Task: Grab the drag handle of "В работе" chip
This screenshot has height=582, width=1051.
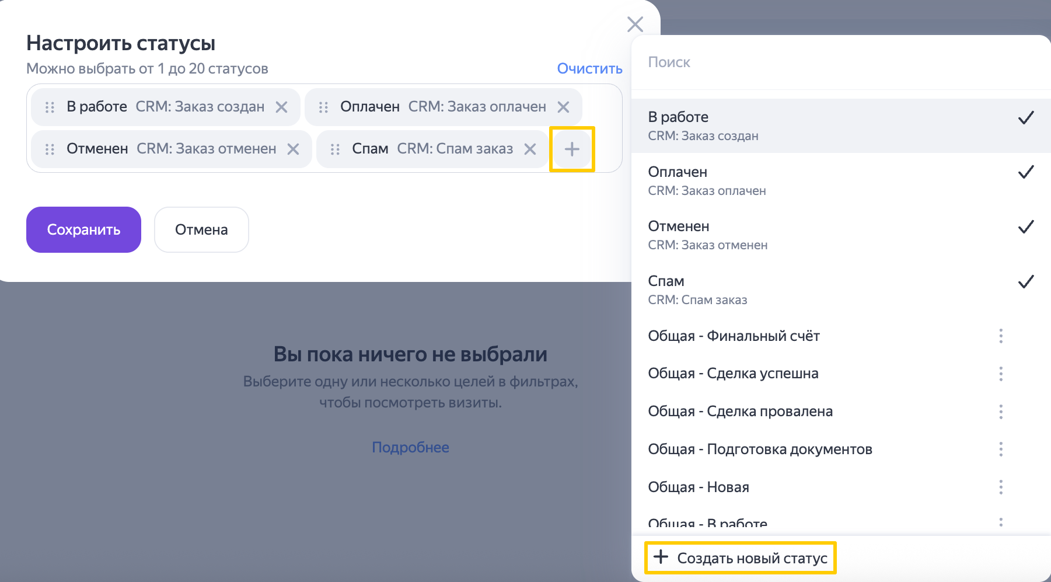Action: (50, 107)
